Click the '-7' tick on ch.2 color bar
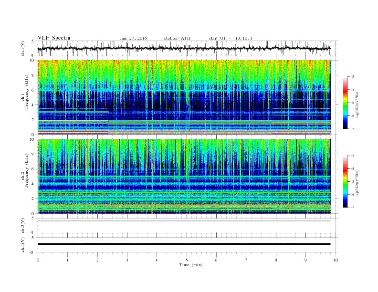This screenshot has width=378, height=292. click(x=352, y=208)
